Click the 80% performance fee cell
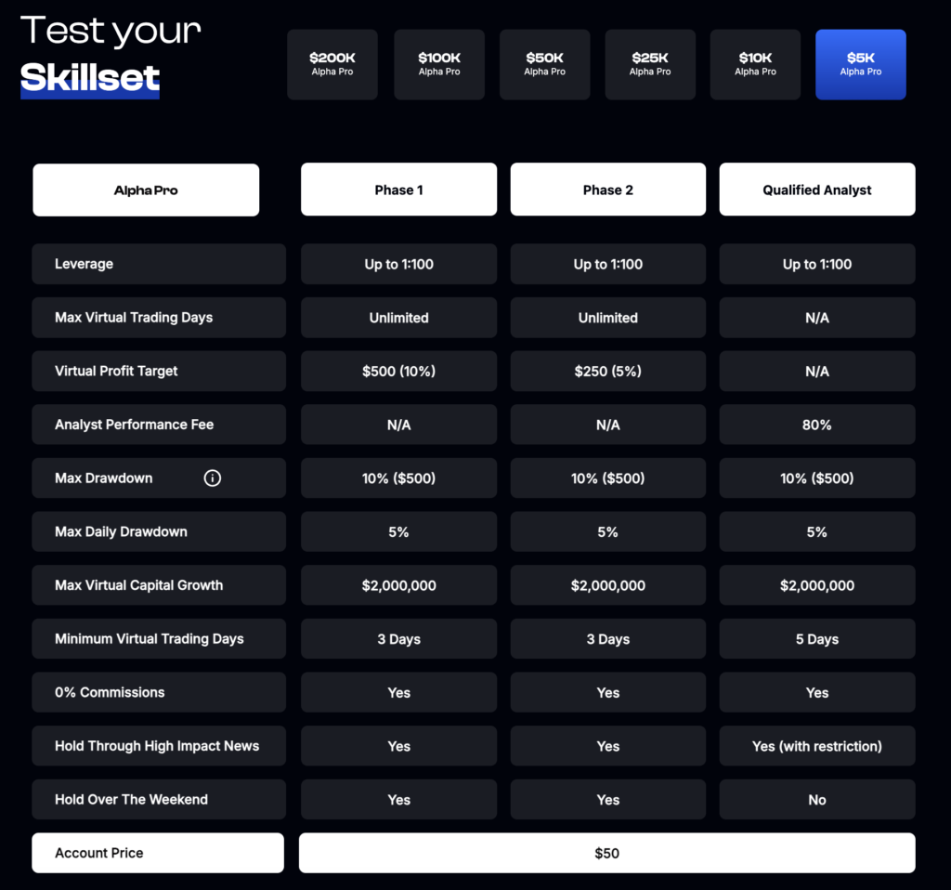Image resolution: width=951 pixels, height=890 pixels. [x=817, y=425]
